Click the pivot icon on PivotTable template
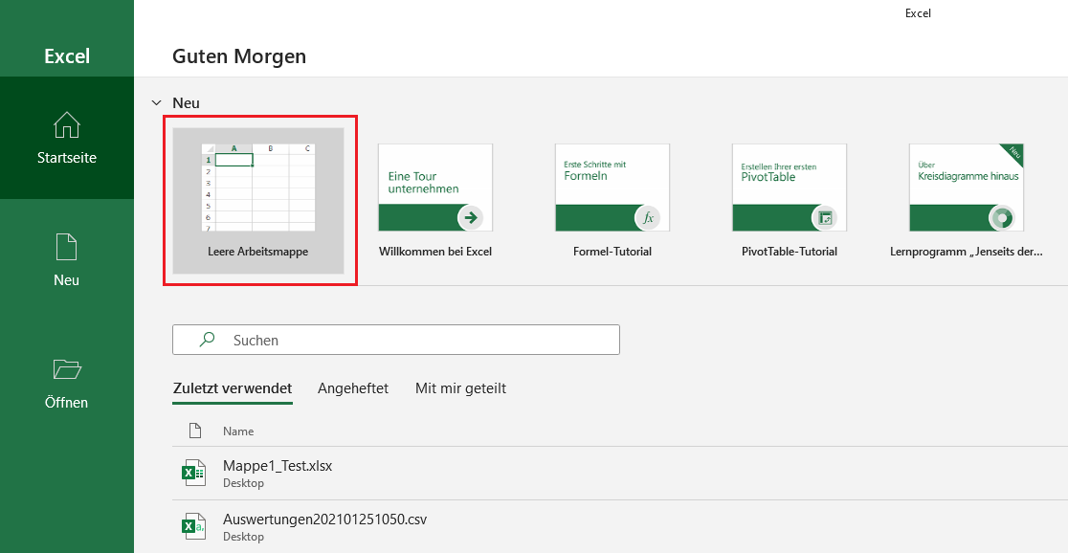The width and height of the screenshot is (1068, 553). (x=824, y=218)
